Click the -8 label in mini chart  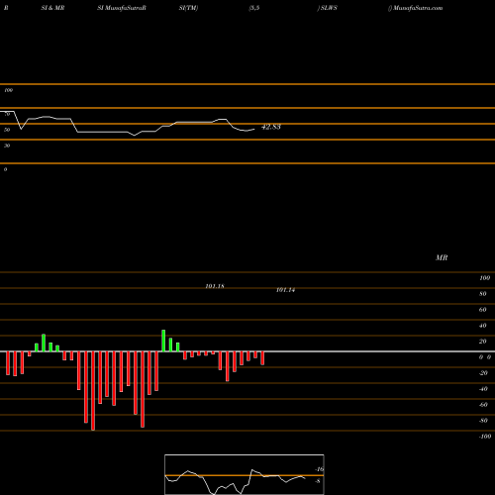(x=318, y=481)
